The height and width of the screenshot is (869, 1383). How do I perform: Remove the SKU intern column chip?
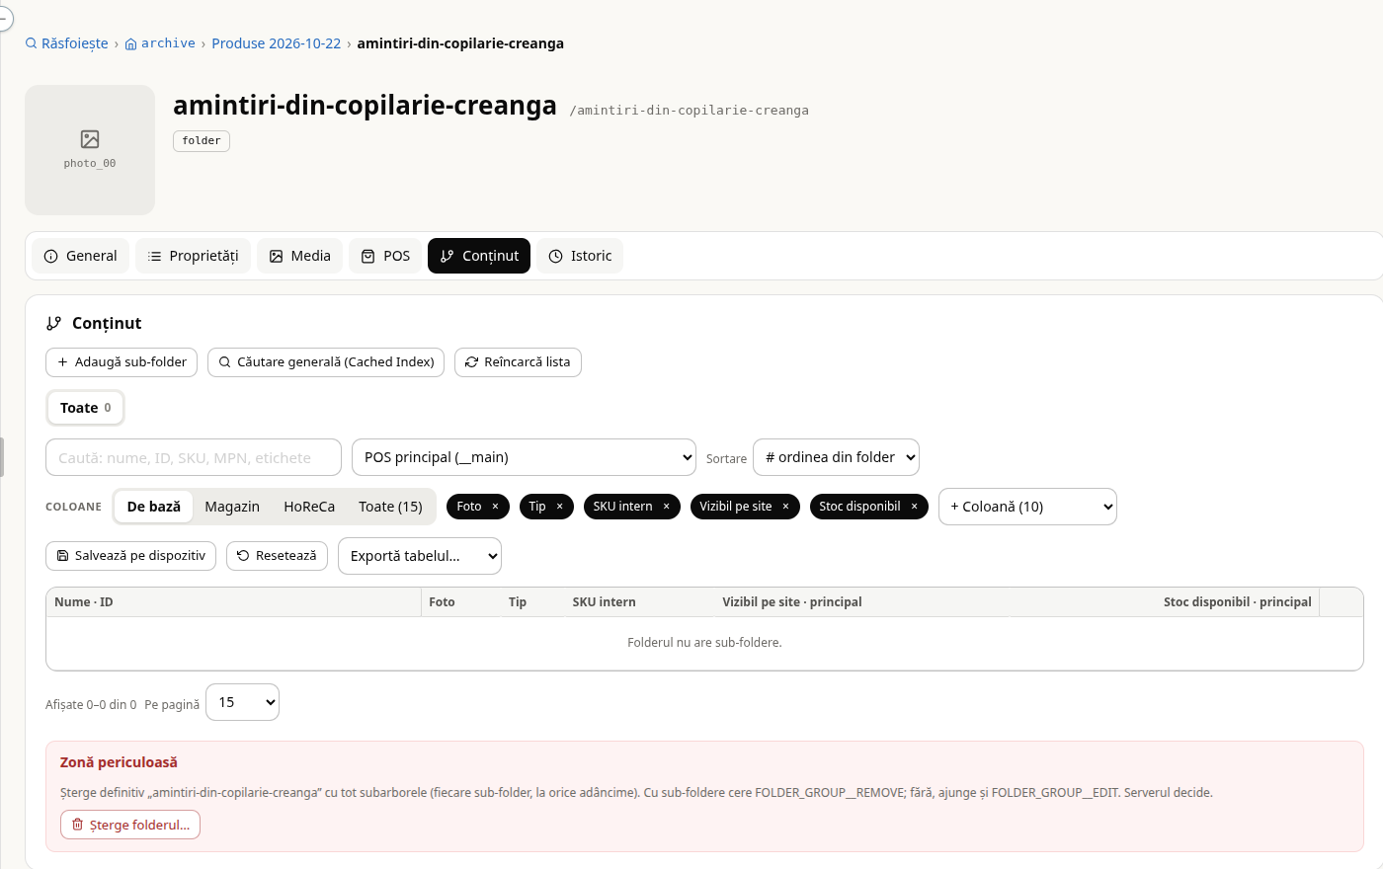(x=666, y=507)
